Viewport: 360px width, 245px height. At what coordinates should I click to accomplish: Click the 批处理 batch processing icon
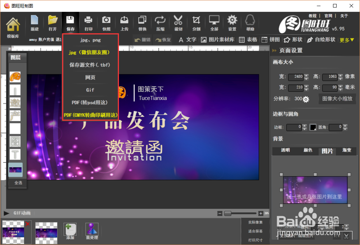click(x=91, y=230)
